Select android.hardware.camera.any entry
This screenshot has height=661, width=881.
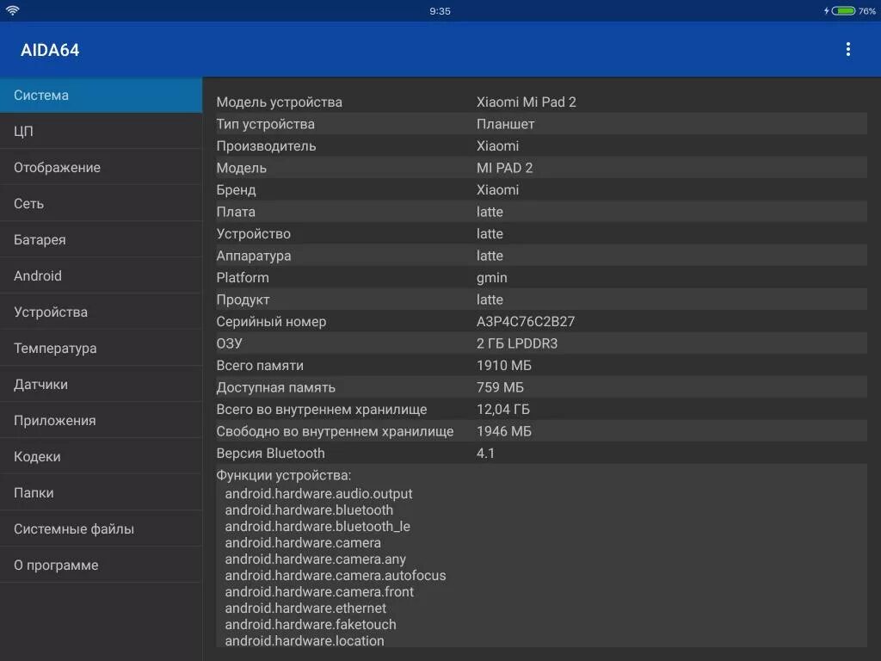[315, 559]
